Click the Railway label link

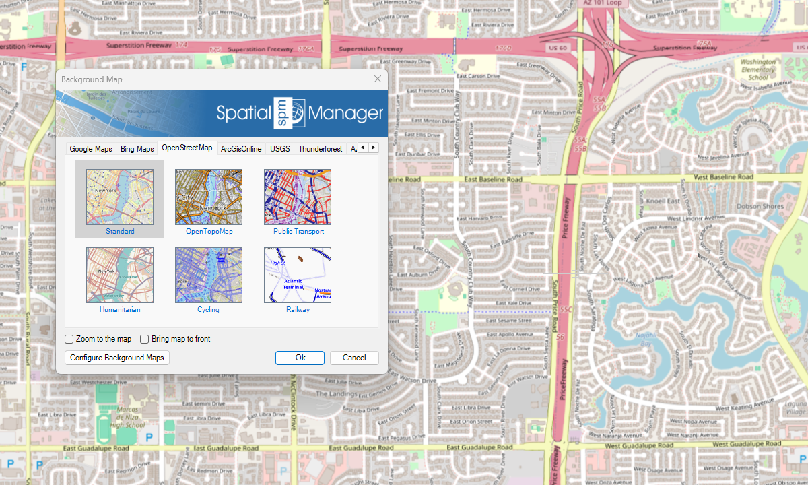(x=298, y=309)
